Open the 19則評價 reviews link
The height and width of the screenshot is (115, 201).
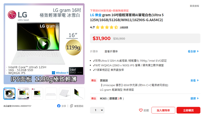click(124, 27)
